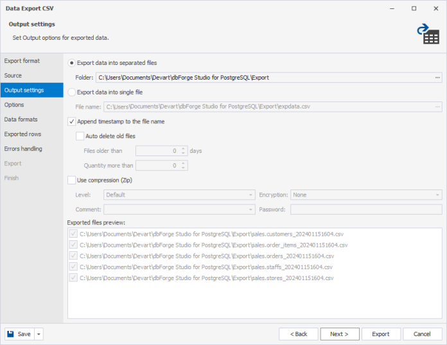Expand the compression Level dropdown
The image size is (447, 345).
[x=250, y=195]
